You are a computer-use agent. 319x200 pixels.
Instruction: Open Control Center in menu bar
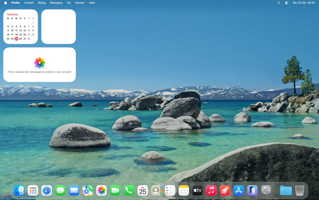[286, 3]
